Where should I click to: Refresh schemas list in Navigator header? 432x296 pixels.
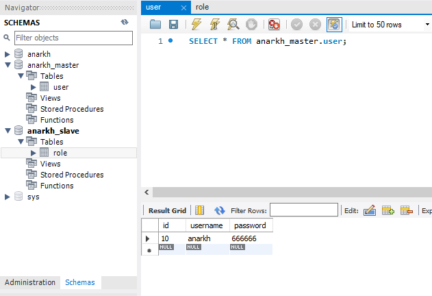tap(125, 23)
